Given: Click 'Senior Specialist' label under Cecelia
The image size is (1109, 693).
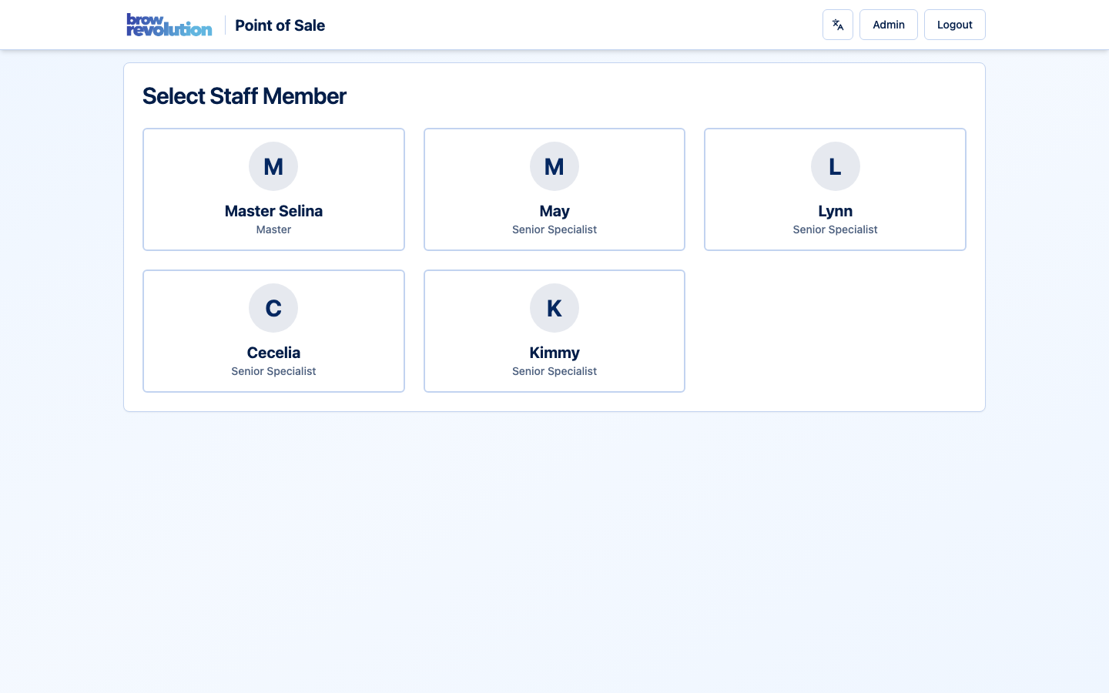Looking at the screenshot, I should coord(273,371).
